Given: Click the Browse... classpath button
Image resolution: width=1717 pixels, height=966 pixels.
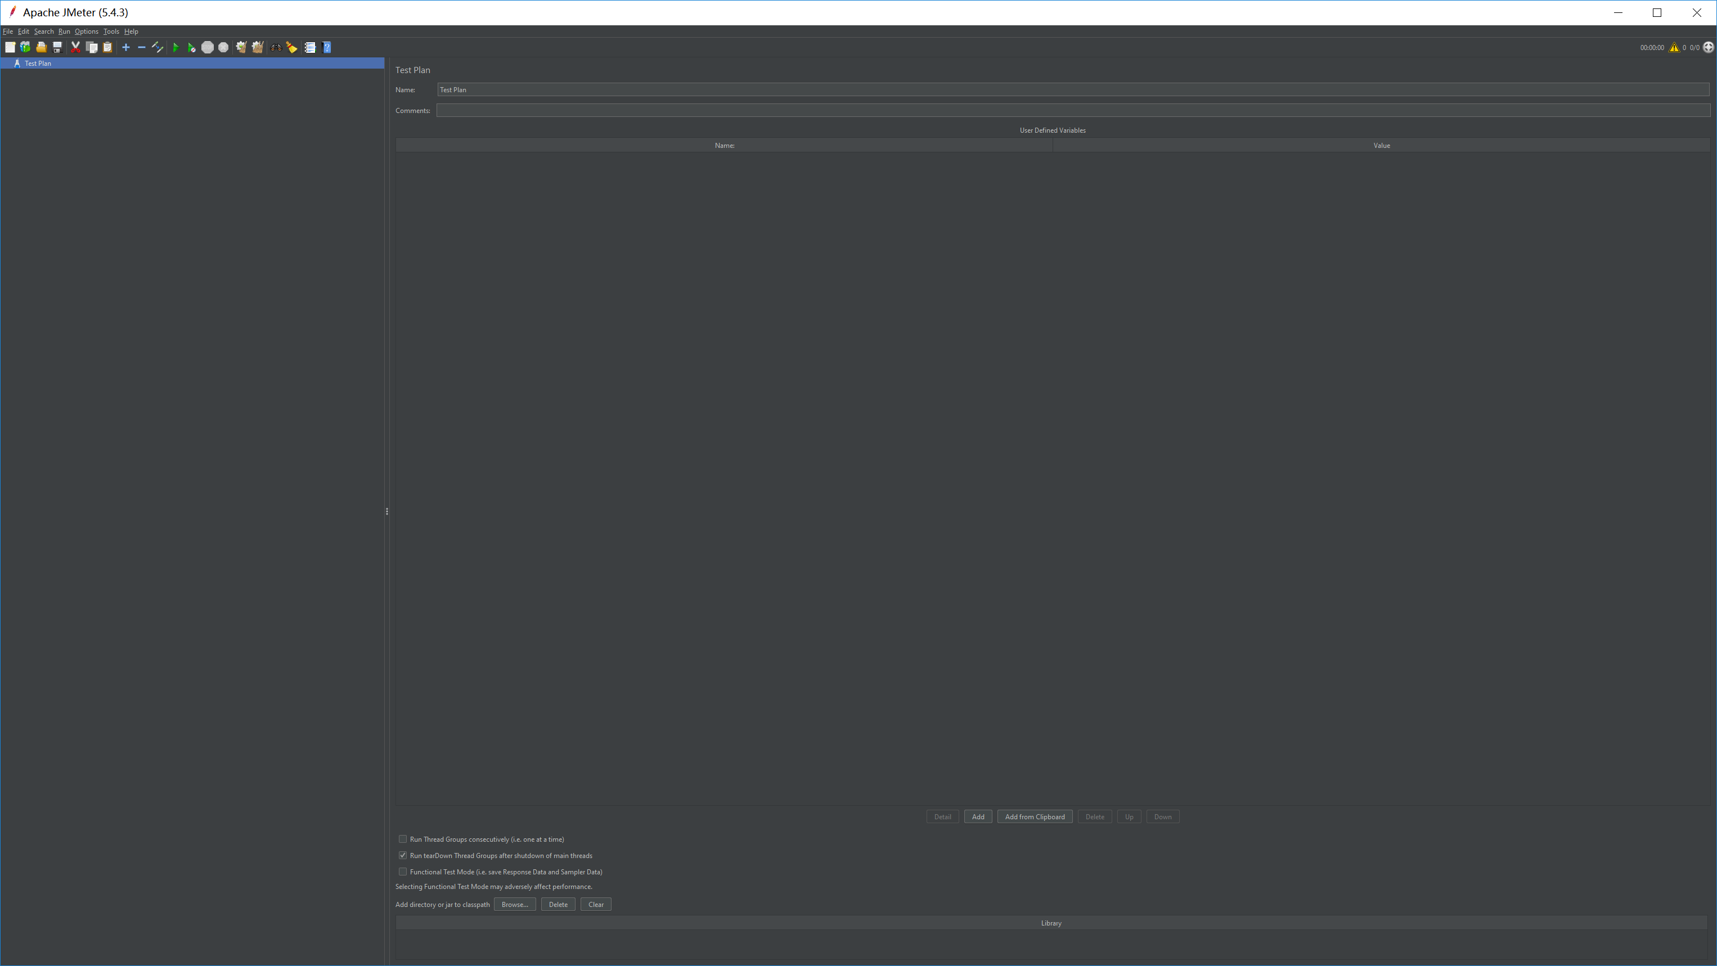Looking at the screenshot, I should [515, 904].
